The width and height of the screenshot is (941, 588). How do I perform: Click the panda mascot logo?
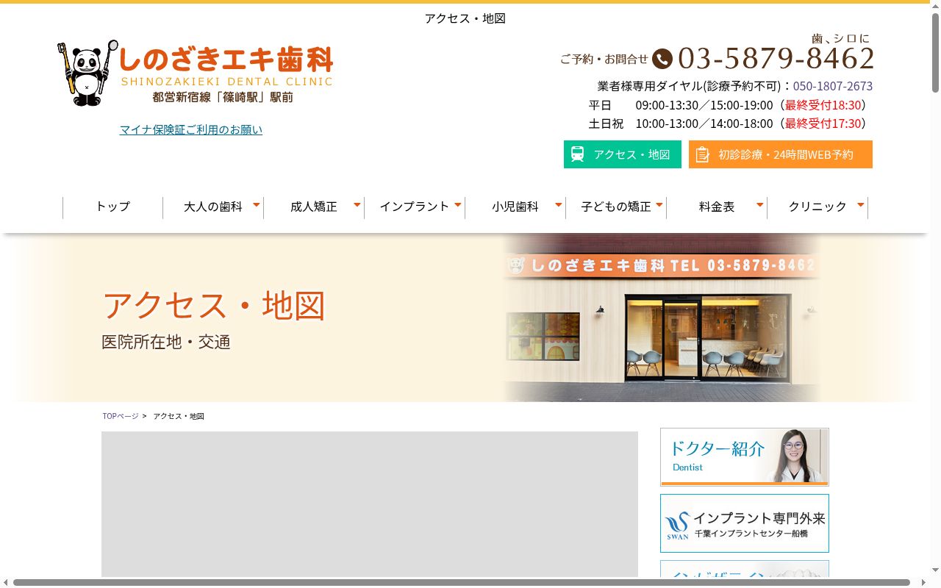coord(87,73)
